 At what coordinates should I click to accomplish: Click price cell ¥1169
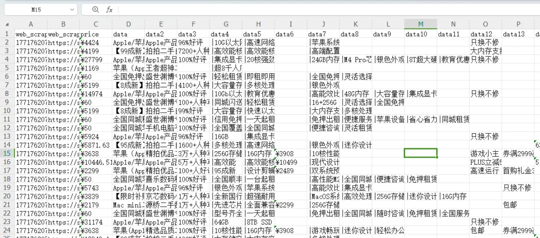pos(95,68)
